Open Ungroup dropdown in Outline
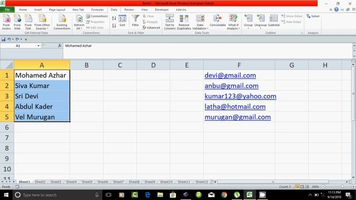This screenshot has height=200, width=356. point(260,21)
